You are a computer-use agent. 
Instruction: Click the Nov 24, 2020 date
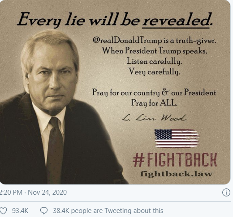47,192
